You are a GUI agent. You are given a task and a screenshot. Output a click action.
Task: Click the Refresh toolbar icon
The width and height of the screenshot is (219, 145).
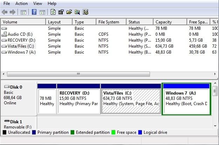click(x=53, y=12)
